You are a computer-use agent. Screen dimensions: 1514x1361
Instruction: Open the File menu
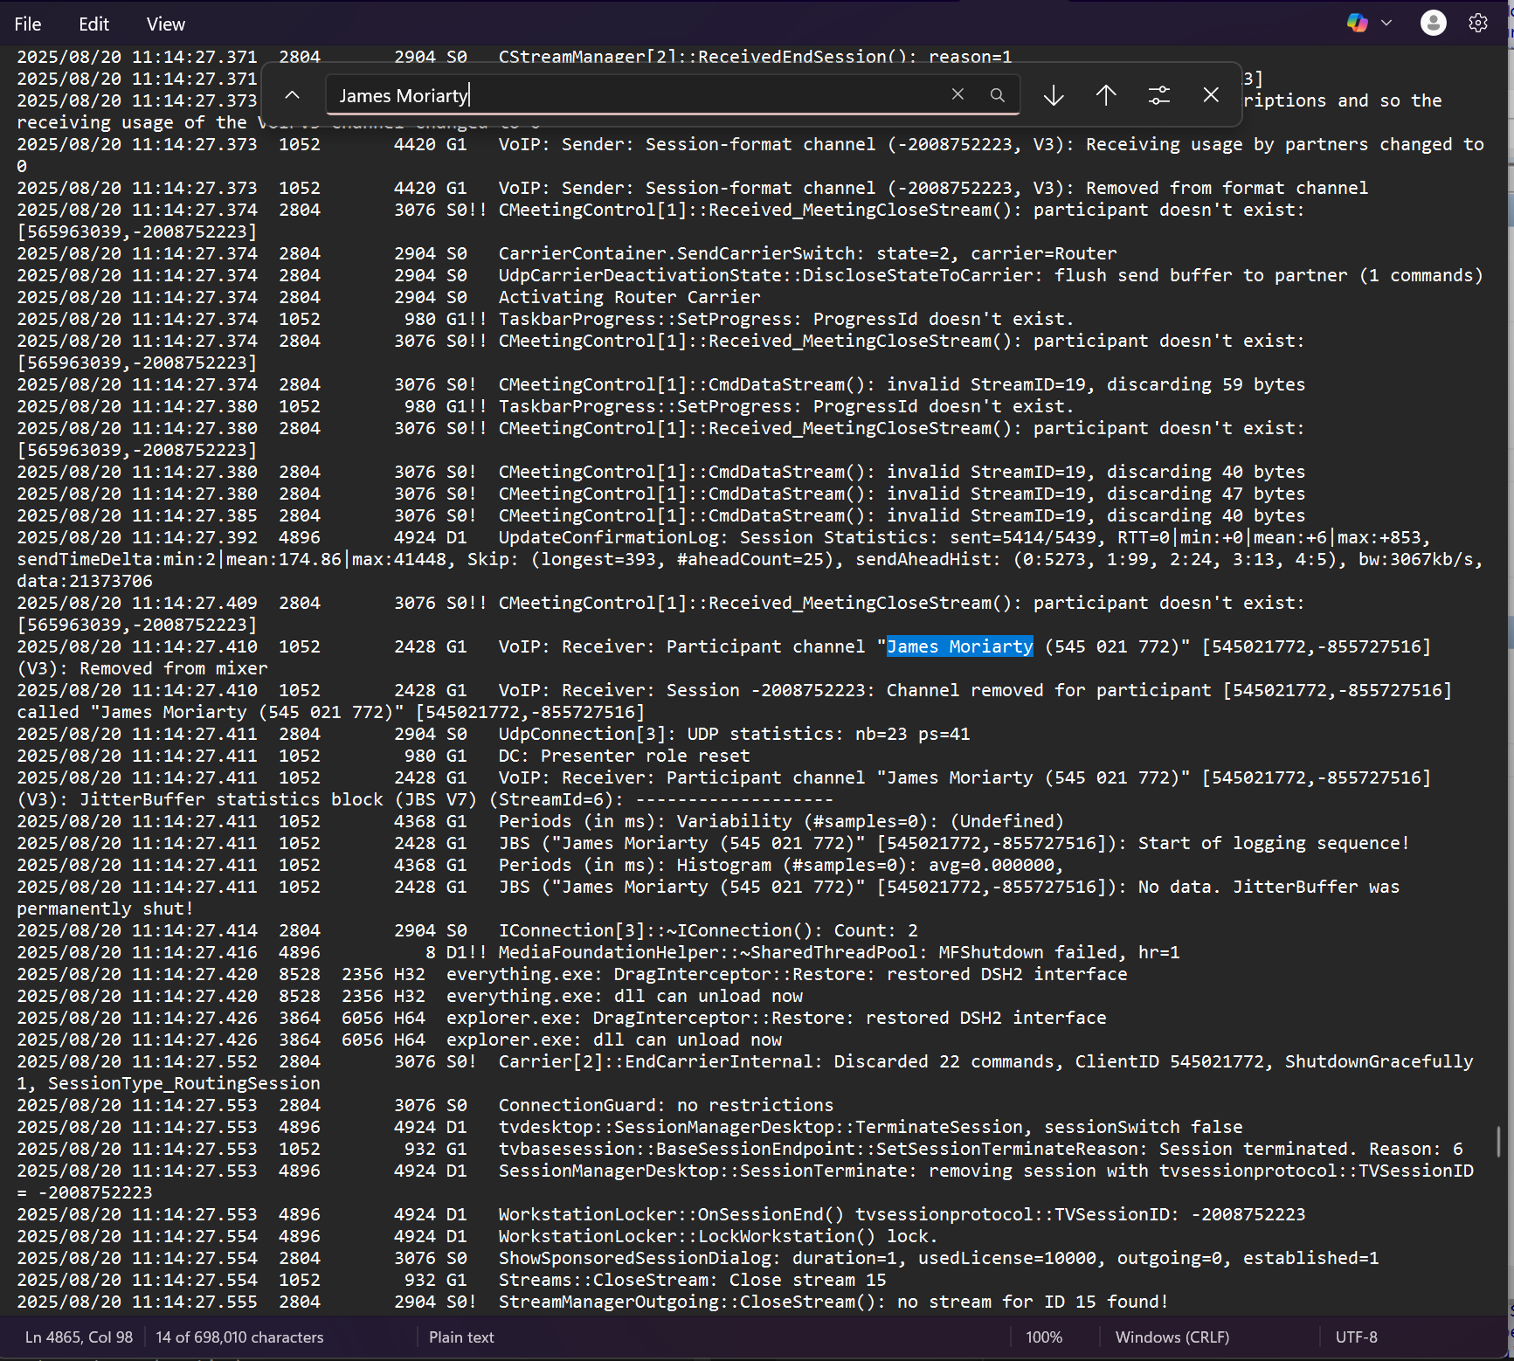tap(28, 24)
